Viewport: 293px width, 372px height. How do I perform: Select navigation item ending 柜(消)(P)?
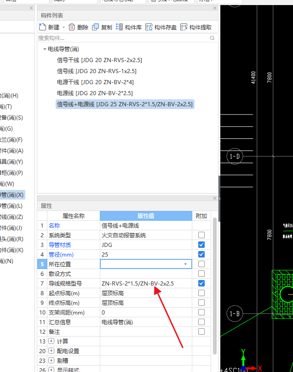(x=11, y=173)
